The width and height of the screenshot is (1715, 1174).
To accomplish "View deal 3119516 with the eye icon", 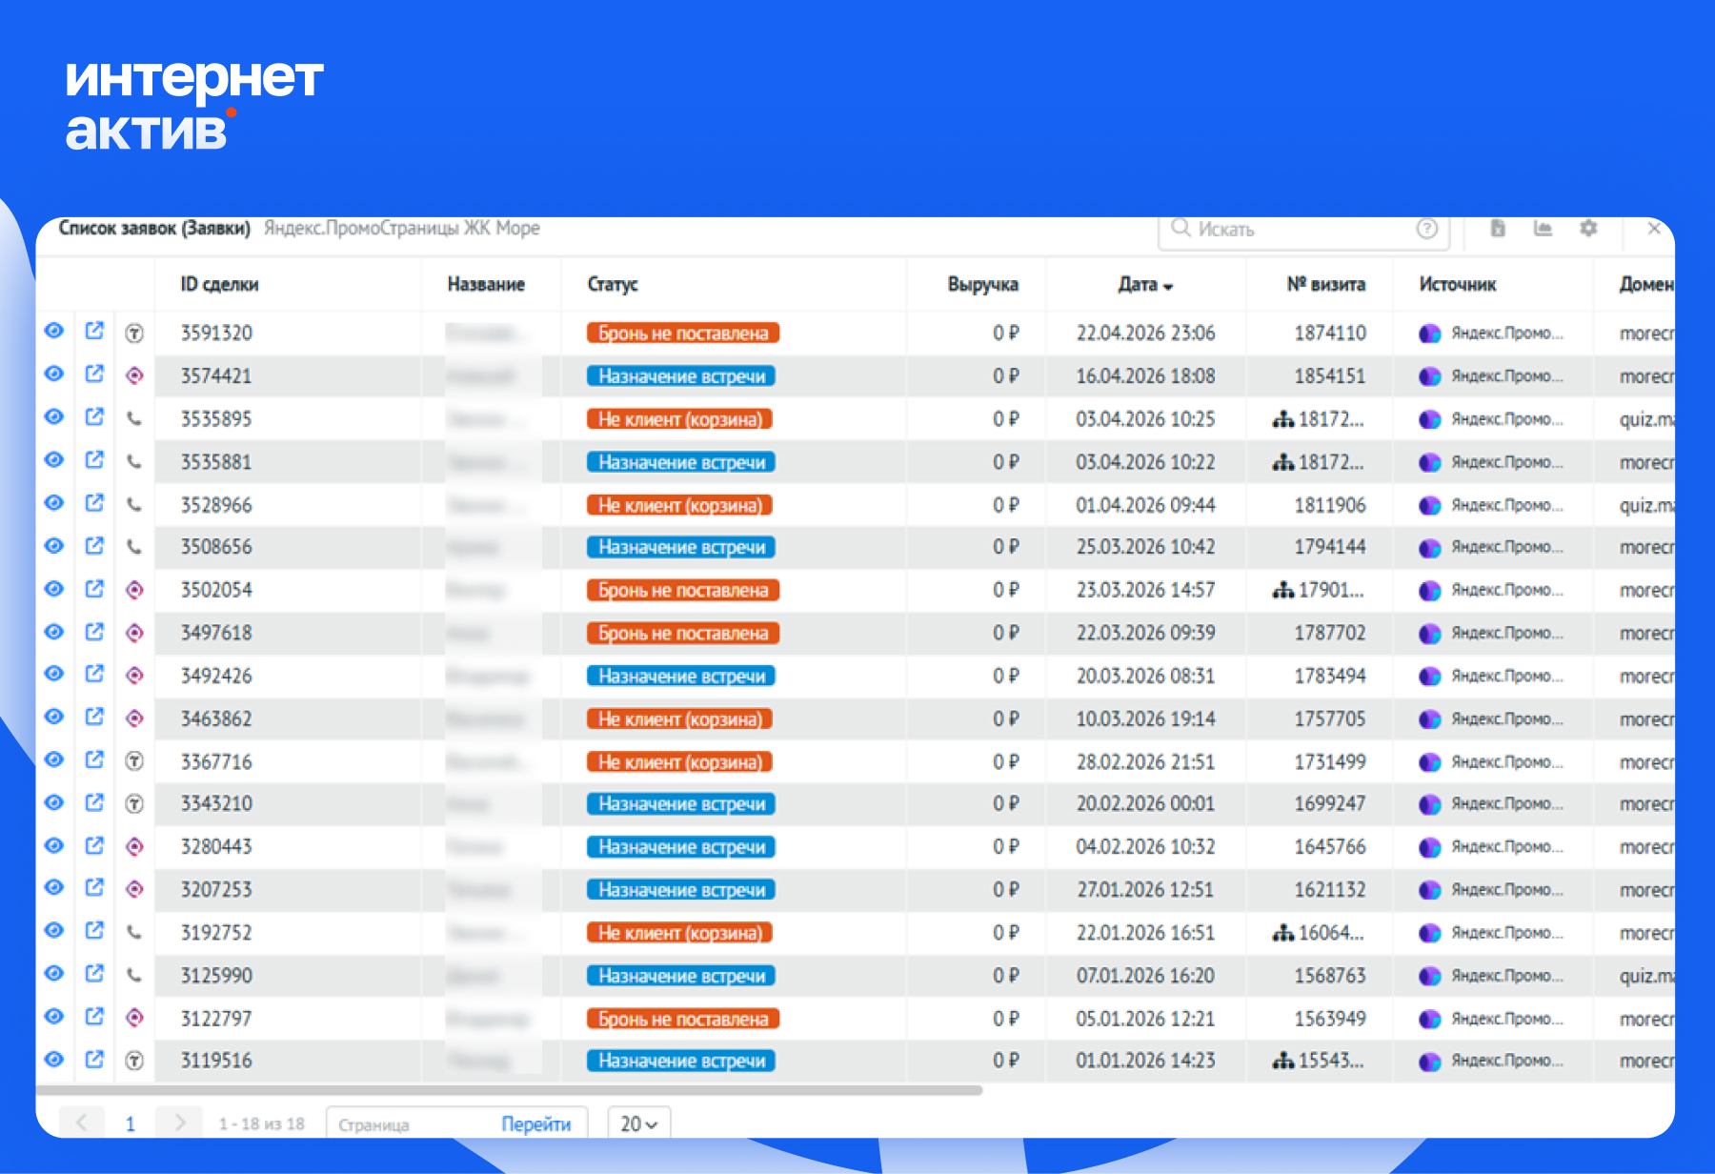I will [x=54, y=1059].
